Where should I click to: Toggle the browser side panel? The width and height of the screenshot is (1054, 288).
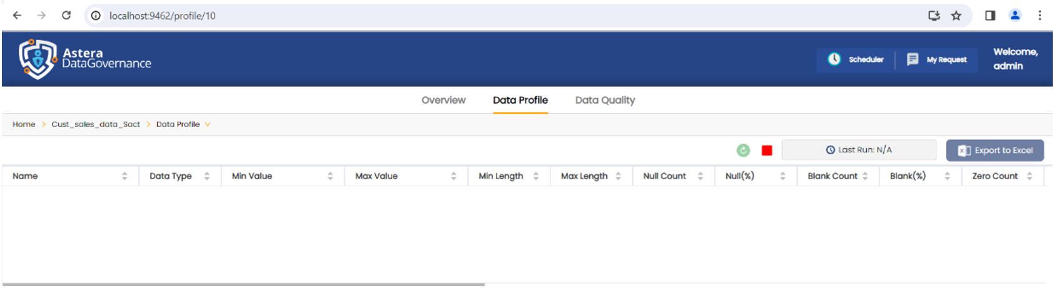(x=990, y=16)
